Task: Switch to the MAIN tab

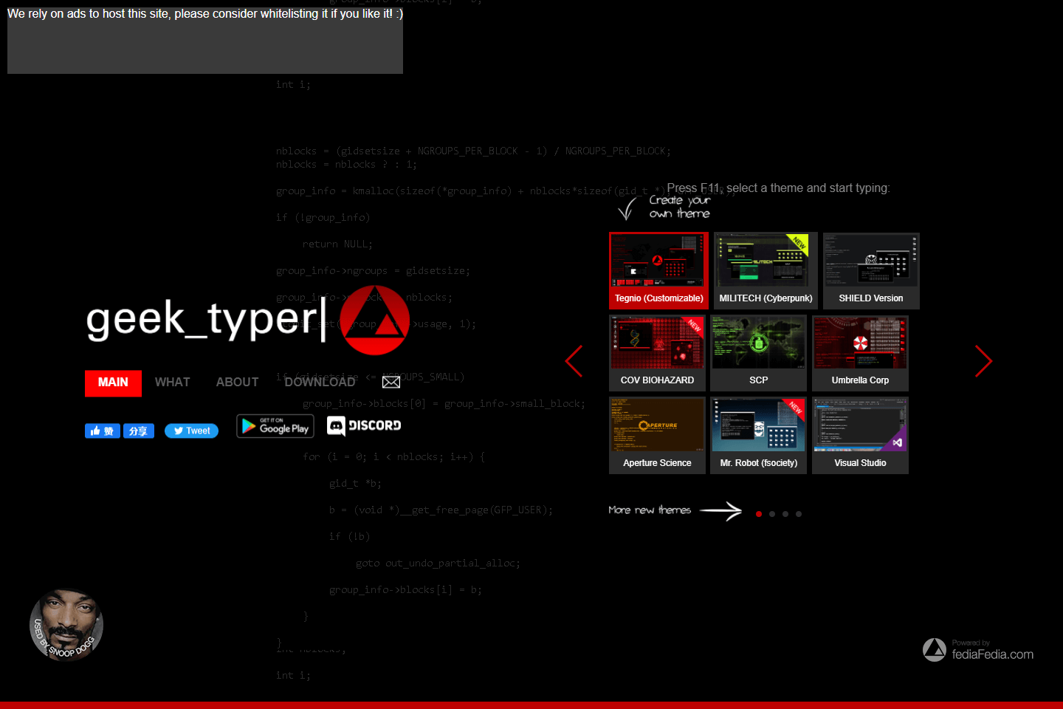Action: click(x=113, y=383)
